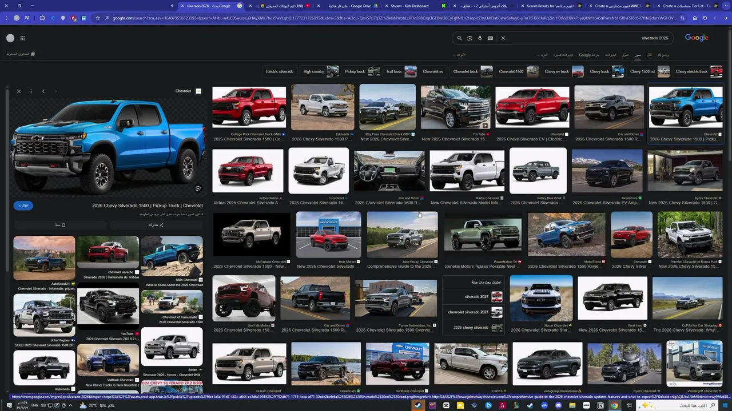Image resolution: width=732 pixels, height=411 pixels.
Task: Open Edmunds white Silverado thumbnail
Action: [323, 107]
